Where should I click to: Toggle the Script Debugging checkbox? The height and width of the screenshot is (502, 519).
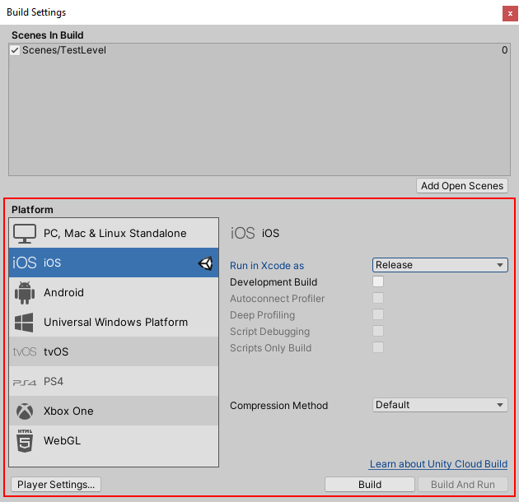(x=378, y=331)
